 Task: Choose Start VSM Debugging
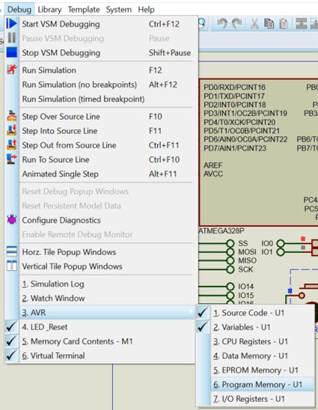click(101, 24)
